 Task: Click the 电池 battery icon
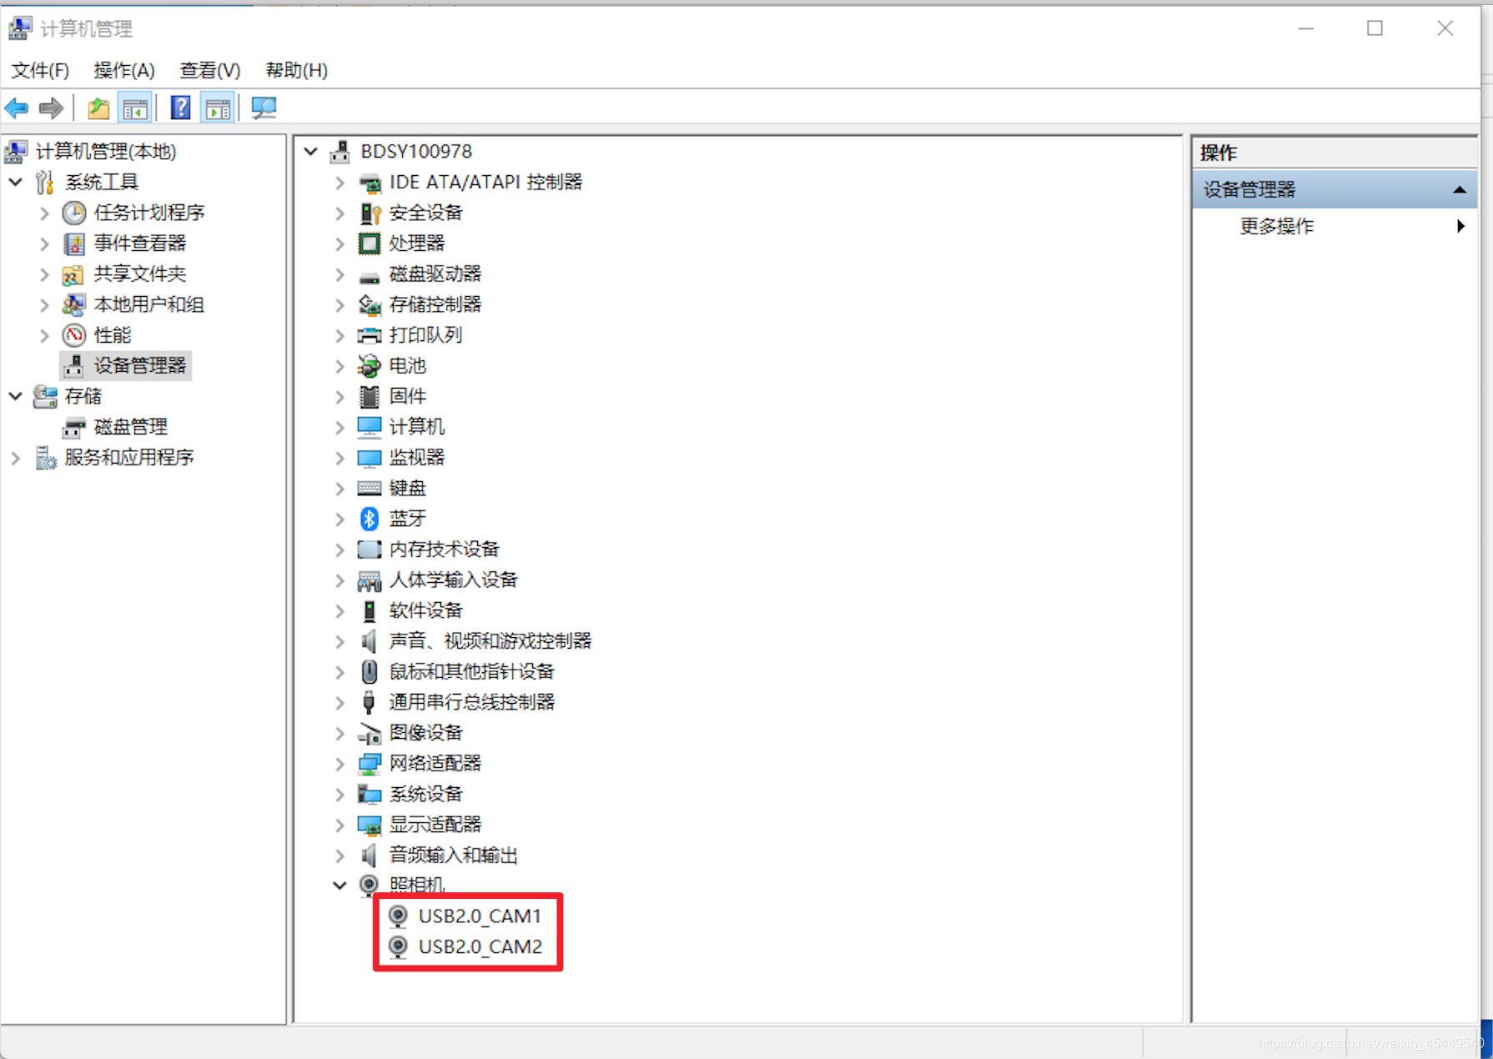(x=369, y=365)
